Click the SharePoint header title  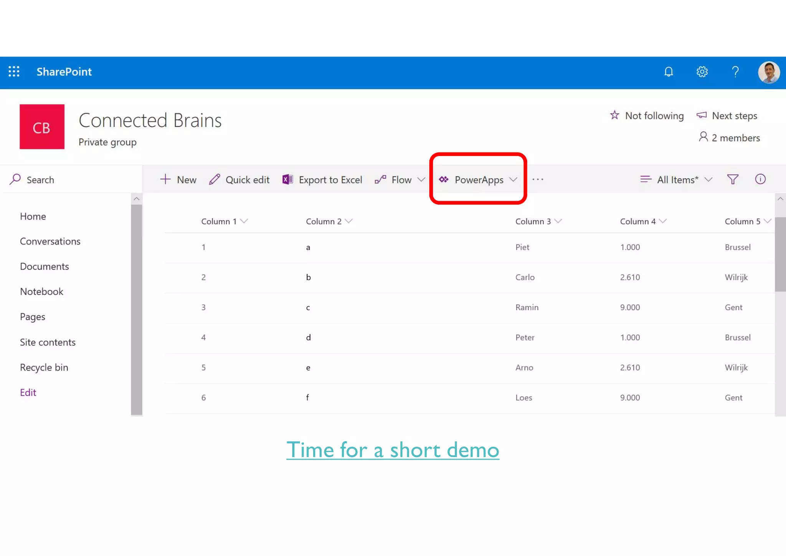click(x=64, y=72)
